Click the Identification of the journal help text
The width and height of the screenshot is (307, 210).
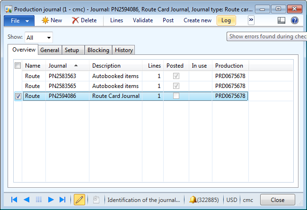pos(144,200)
